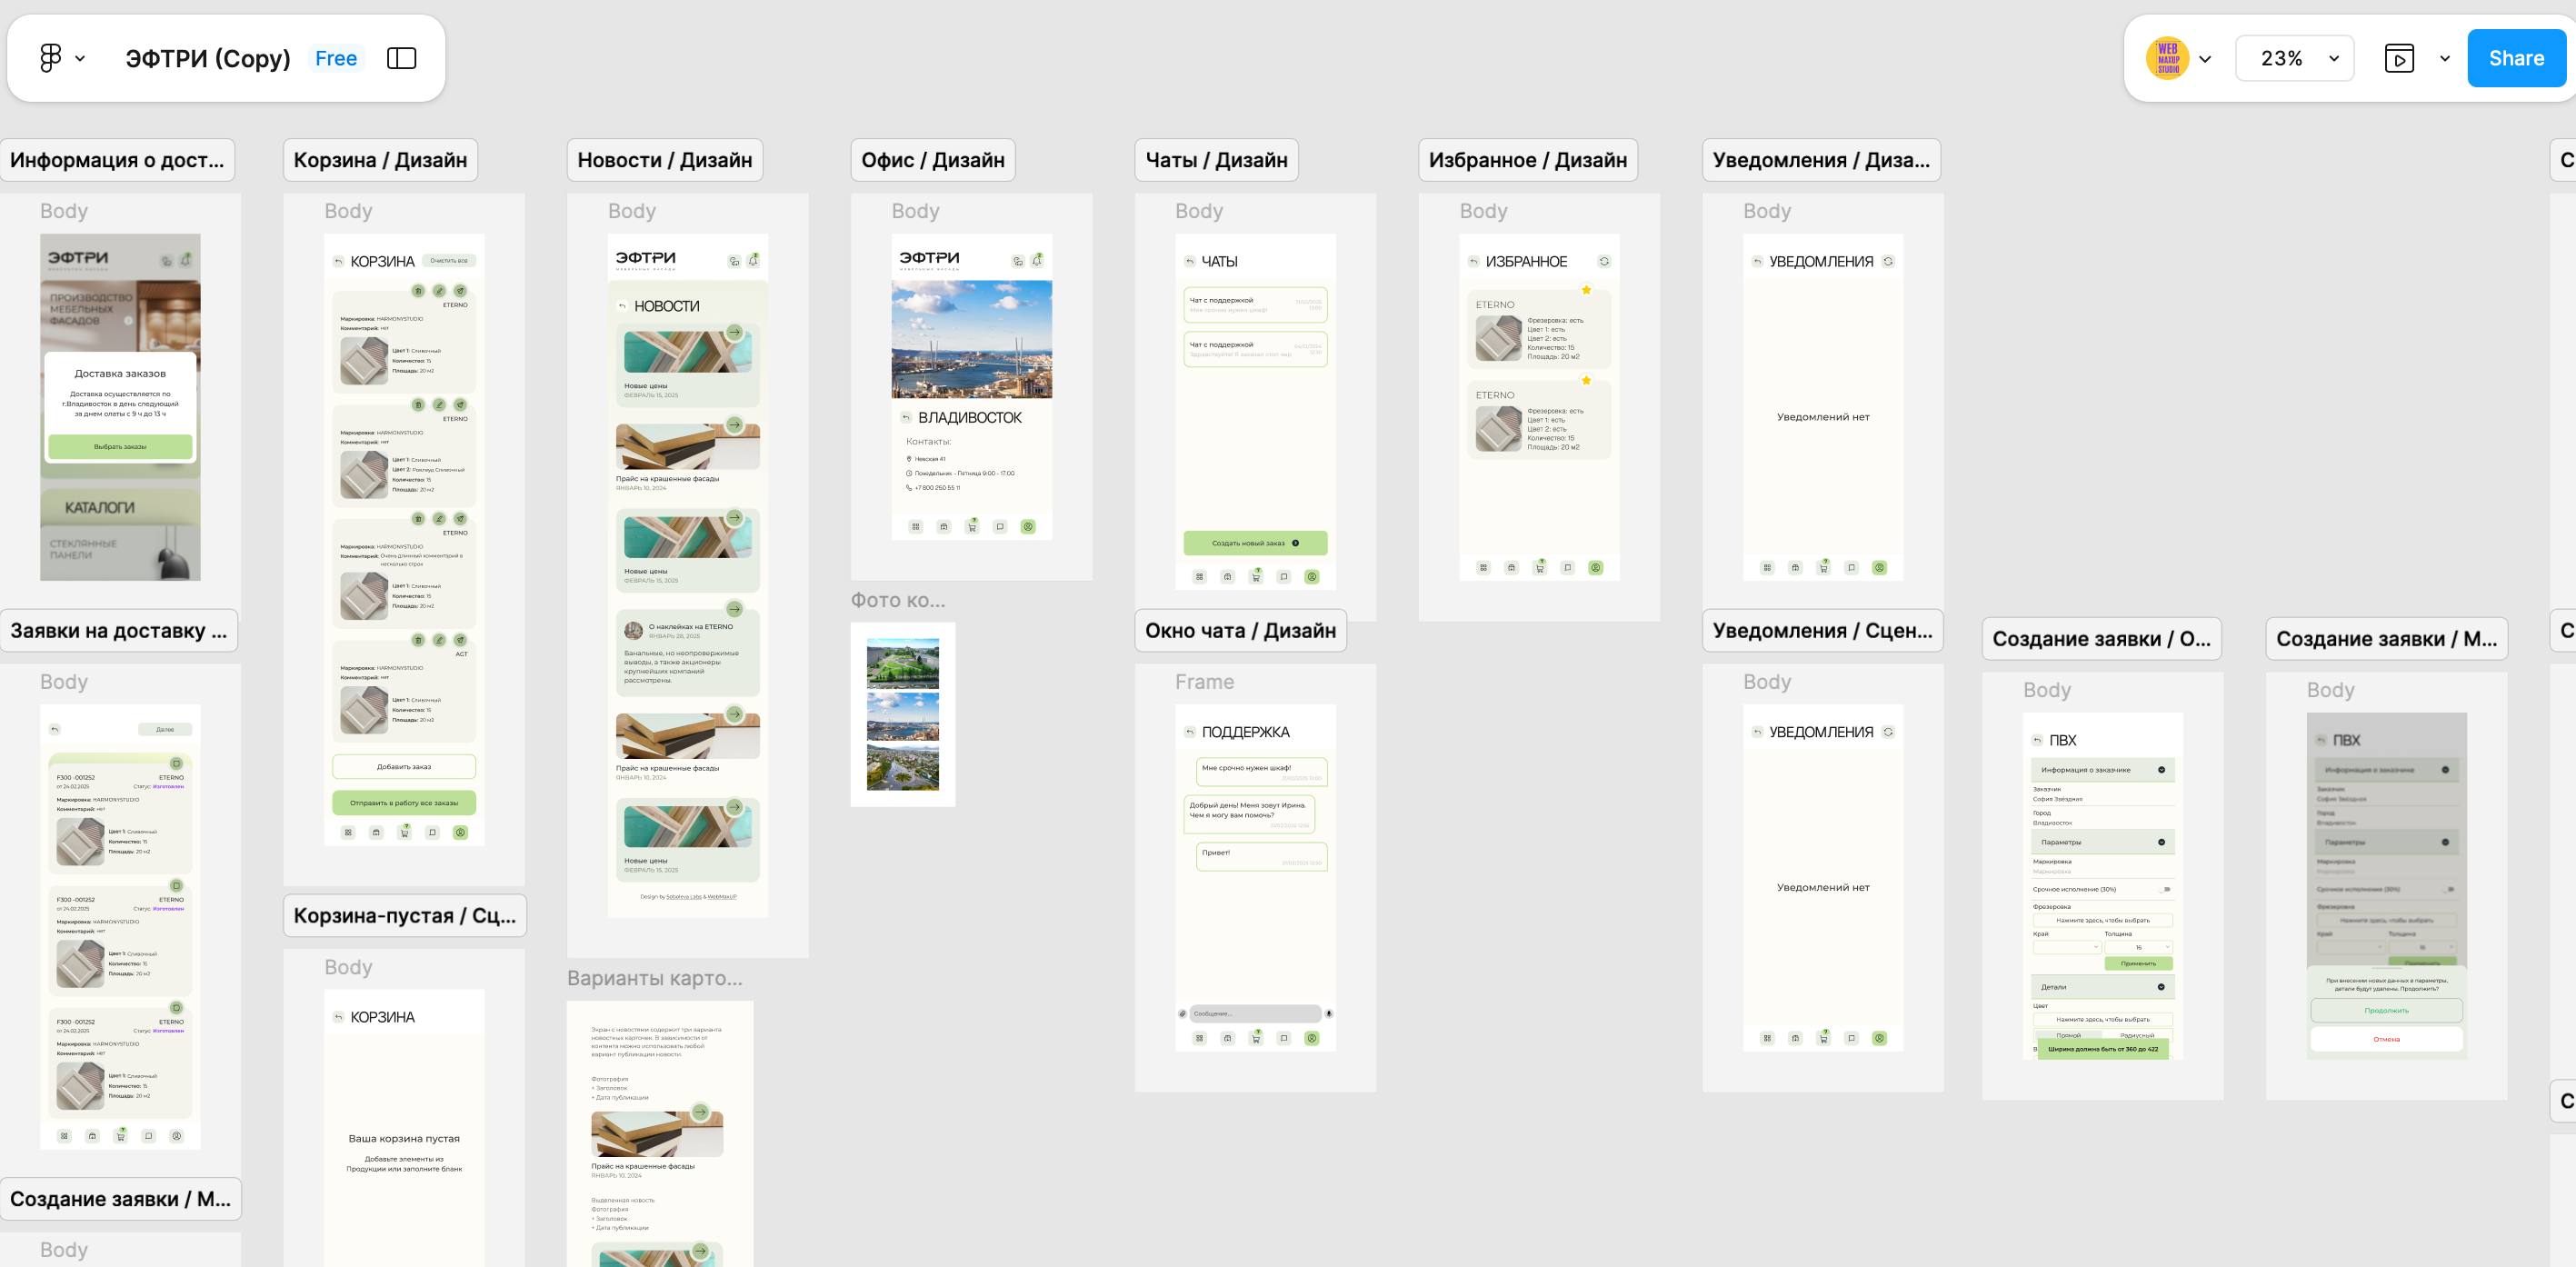Select the Создание заявки / О... section label
2576x1267 pixels.
pyautogui.click(x=2101, y=639)
